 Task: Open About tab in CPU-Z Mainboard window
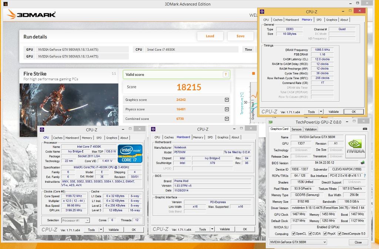[x=235, y=137]
